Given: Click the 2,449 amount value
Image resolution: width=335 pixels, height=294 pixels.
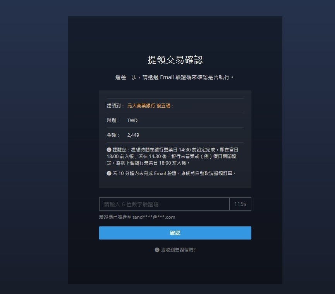Looking at the screenshot, I should coord(133,135).
